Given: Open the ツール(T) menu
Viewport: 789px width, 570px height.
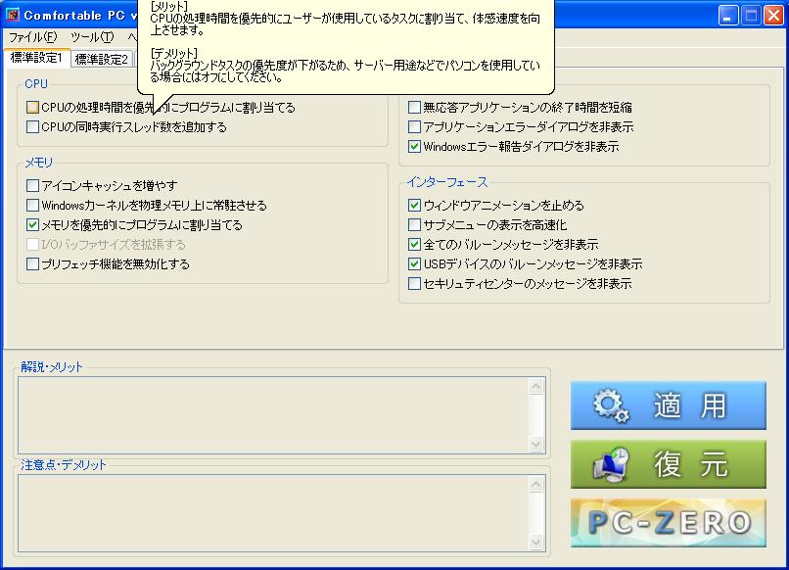Looking at the screenshot, I should coord(92,37).
